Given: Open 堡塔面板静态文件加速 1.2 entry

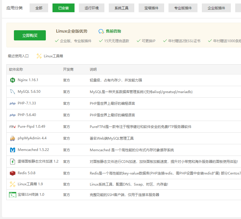Looking at the screenshot, I should click(38, 161).
